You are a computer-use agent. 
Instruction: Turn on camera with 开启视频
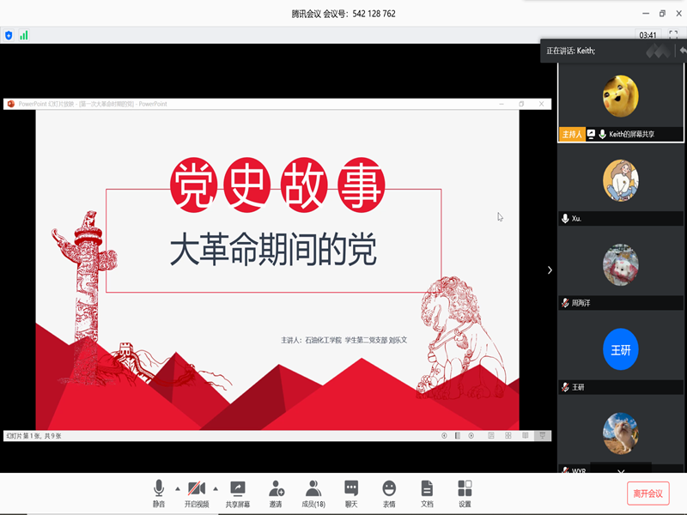[x=197, y=488]
